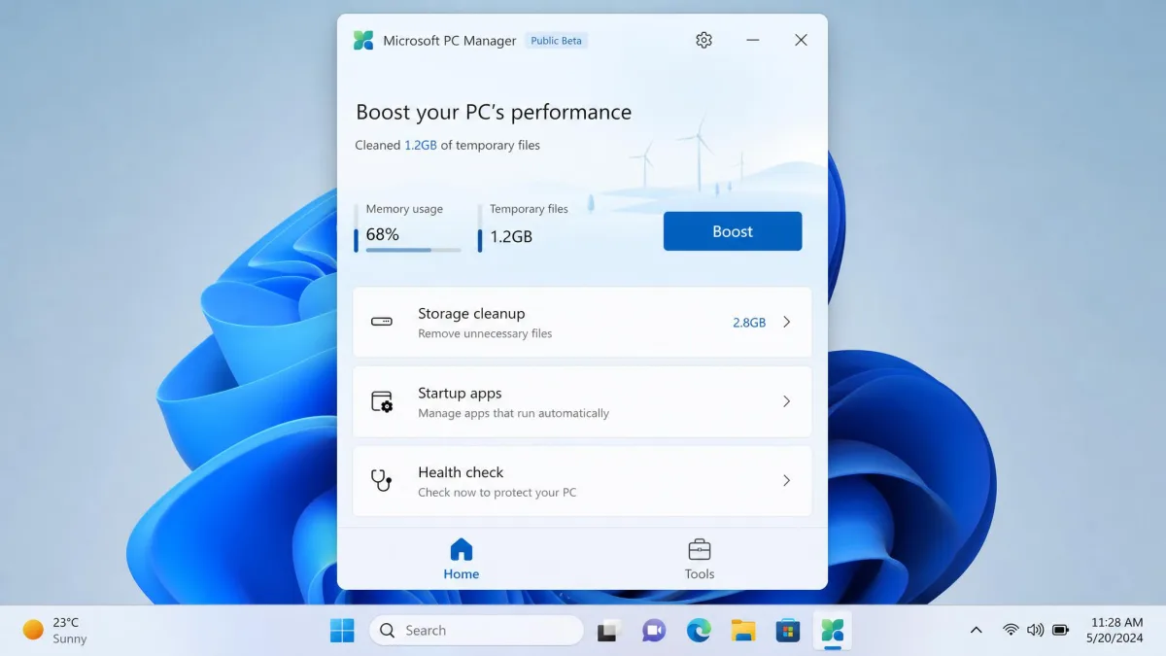
Task: Open Microsoft Edge from taskbar
Action: click(x=699, y=631)
